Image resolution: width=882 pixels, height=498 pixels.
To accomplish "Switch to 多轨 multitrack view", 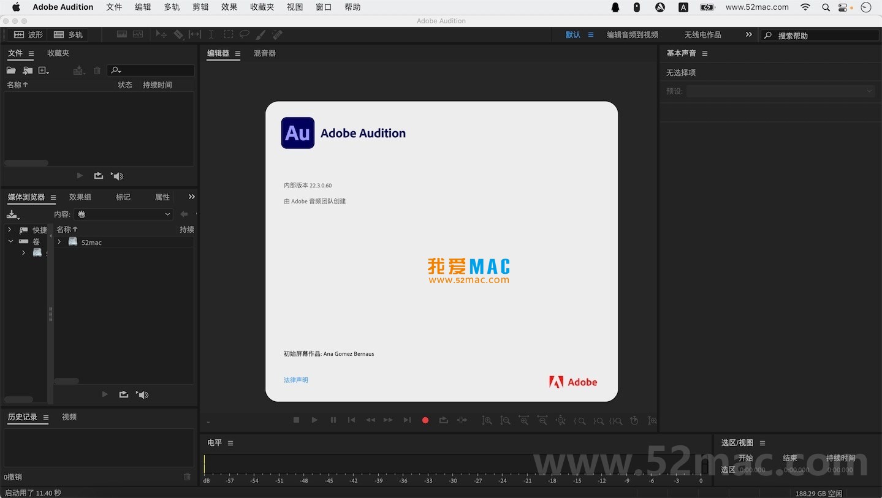I will point(68,35).
